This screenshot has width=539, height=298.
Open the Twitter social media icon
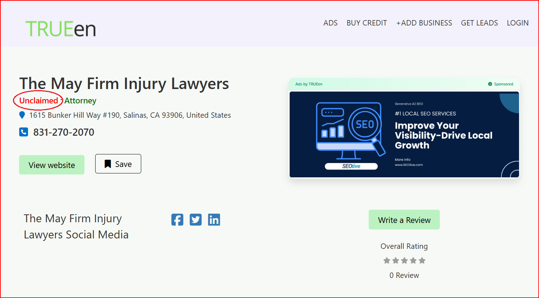(195, 220)
